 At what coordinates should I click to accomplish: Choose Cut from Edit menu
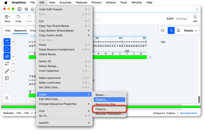point(64,21)
